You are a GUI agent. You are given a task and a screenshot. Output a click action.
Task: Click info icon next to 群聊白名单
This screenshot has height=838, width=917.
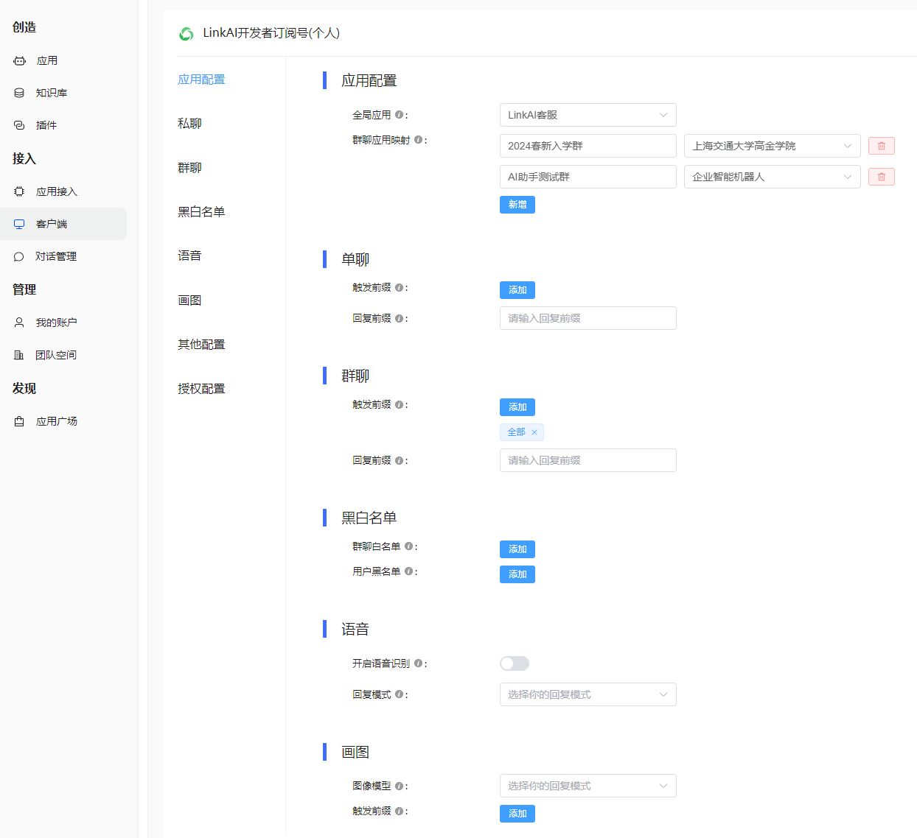408,546
